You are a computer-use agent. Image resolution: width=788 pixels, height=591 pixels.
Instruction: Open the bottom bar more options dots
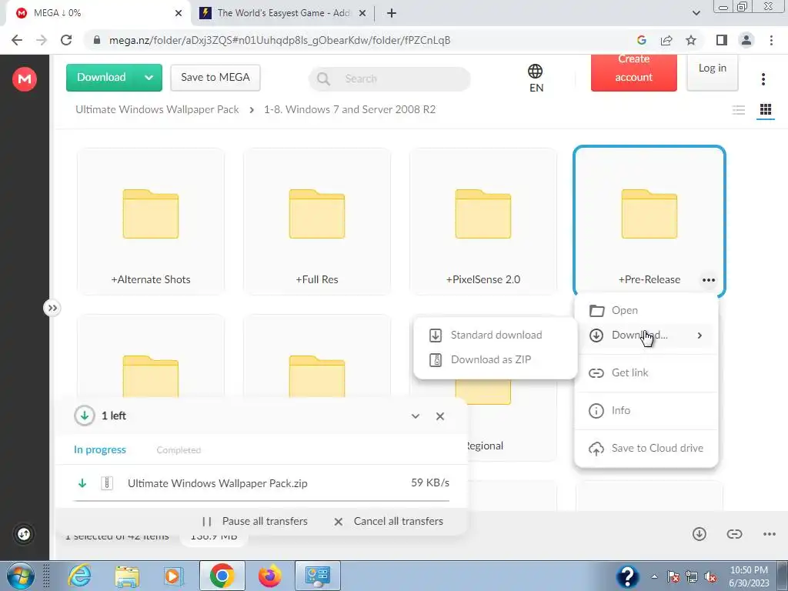pyautogui.click(x=770, y=534)
